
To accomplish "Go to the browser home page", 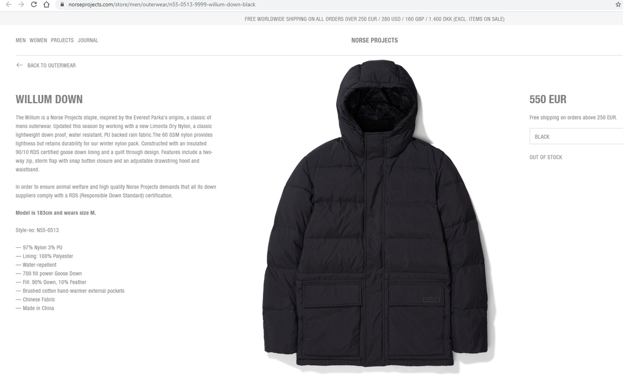I will 46,4.
